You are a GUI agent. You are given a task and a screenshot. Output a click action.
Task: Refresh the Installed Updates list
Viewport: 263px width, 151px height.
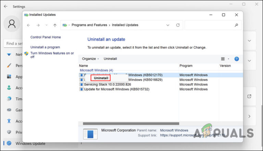(178, 25)
